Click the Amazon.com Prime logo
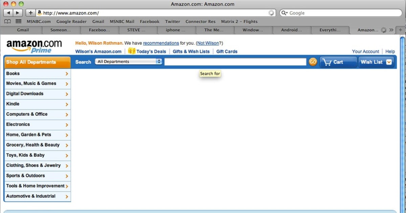Image resolution: width=406 pixels, height=213 pixels. [34, 46]
